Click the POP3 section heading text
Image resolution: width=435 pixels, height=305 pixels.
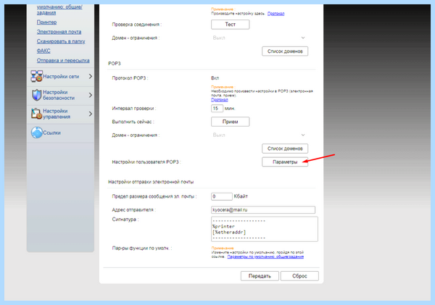[115, 64]
